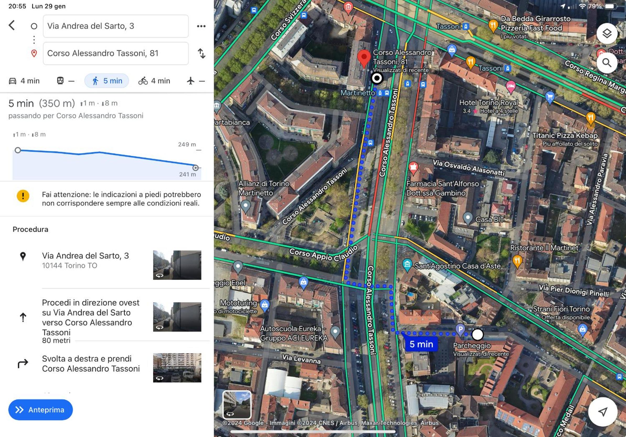This screenshot has width=626, height=437.
Task: Swap origin and destination with the arrows icon
Action: (x=201, y=53)
